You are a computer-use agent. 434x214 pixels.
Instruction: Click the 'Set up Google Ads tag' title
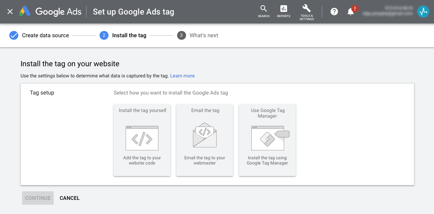(133, 12)
